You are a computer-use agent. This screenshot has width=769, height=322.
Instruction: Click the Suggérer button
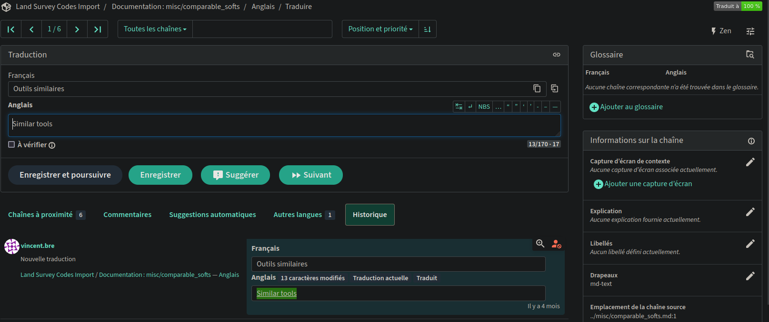(x=235, y=175)
